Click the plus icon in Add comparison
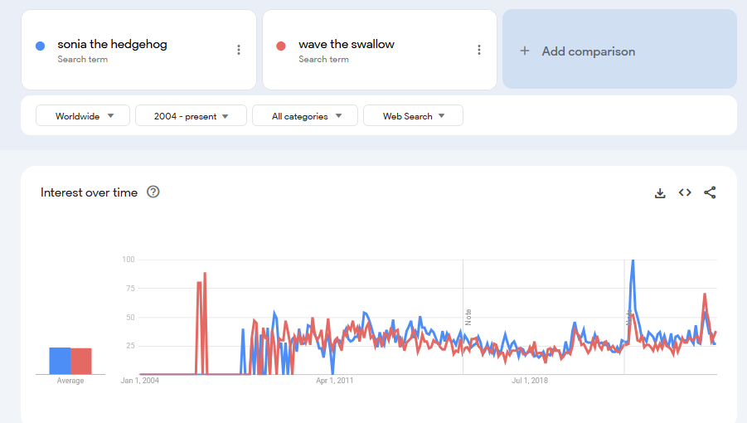747x423 pixels. (525, 51)
